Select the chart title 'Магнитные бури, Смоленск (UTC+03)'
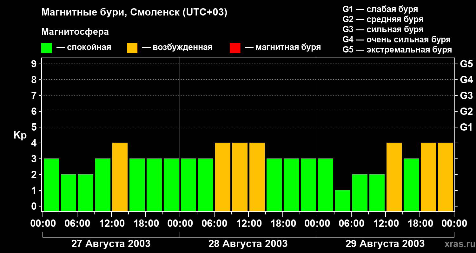Screen dimensions: 476x253 pos(135,13)
